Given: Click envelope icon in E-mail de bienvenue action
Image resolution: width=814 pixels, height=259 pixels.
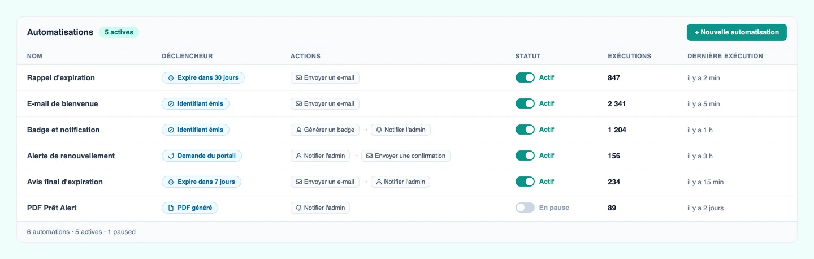Looking at the screenshot, I should pyautogui.click(x=298, y=104).
